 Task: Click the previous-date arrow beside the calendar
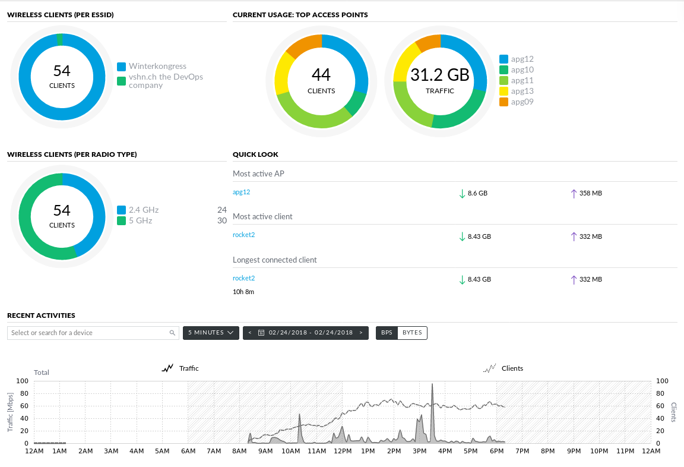(x=249, y=333)
